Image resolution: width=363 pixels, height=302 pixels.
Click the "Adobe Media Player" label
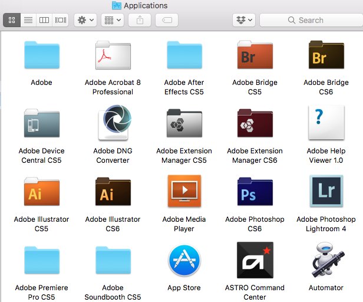[184, 224]
